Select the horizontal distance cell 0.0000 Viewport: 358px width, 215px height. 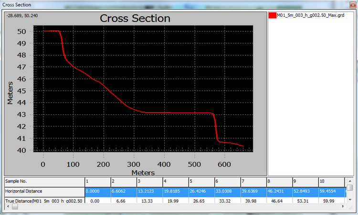[x=97, y=192]
